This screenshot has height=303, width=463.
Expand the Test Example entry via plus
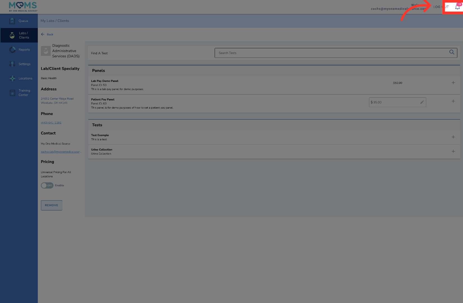pos(453,137)
